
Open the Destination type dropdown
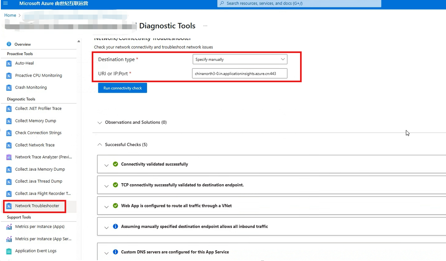click(x=240, y=59)
